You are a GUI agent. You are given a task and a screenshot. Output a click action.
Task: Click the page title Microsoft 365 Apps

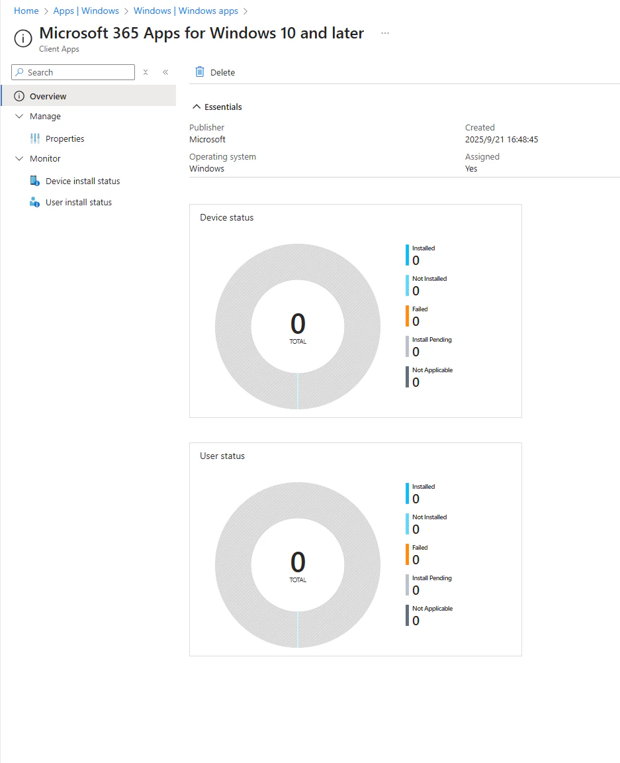[201, 33]
